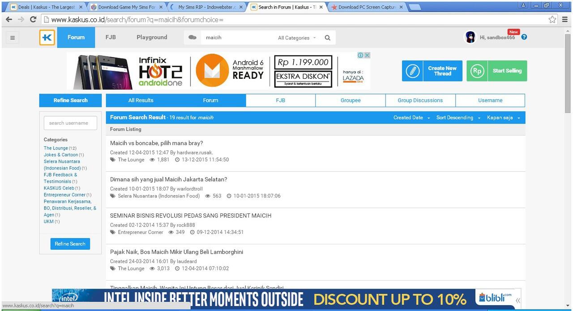Reload the page with the refresh icon

(x=33, y=19)
